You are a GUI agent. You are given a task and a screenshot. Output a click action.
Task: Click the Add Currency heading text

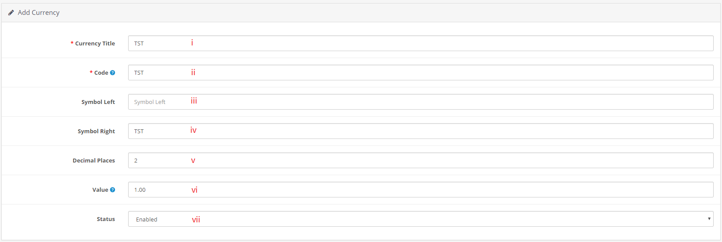(38, 13)
